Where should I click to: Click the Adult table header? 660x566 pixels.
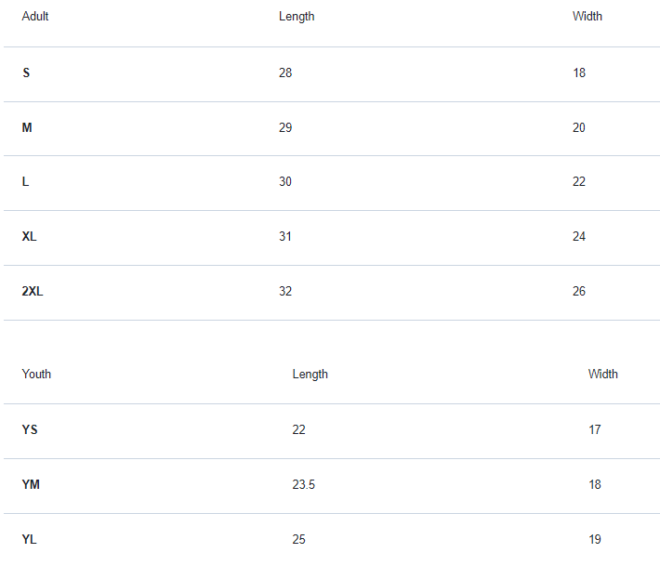(35, 17)
